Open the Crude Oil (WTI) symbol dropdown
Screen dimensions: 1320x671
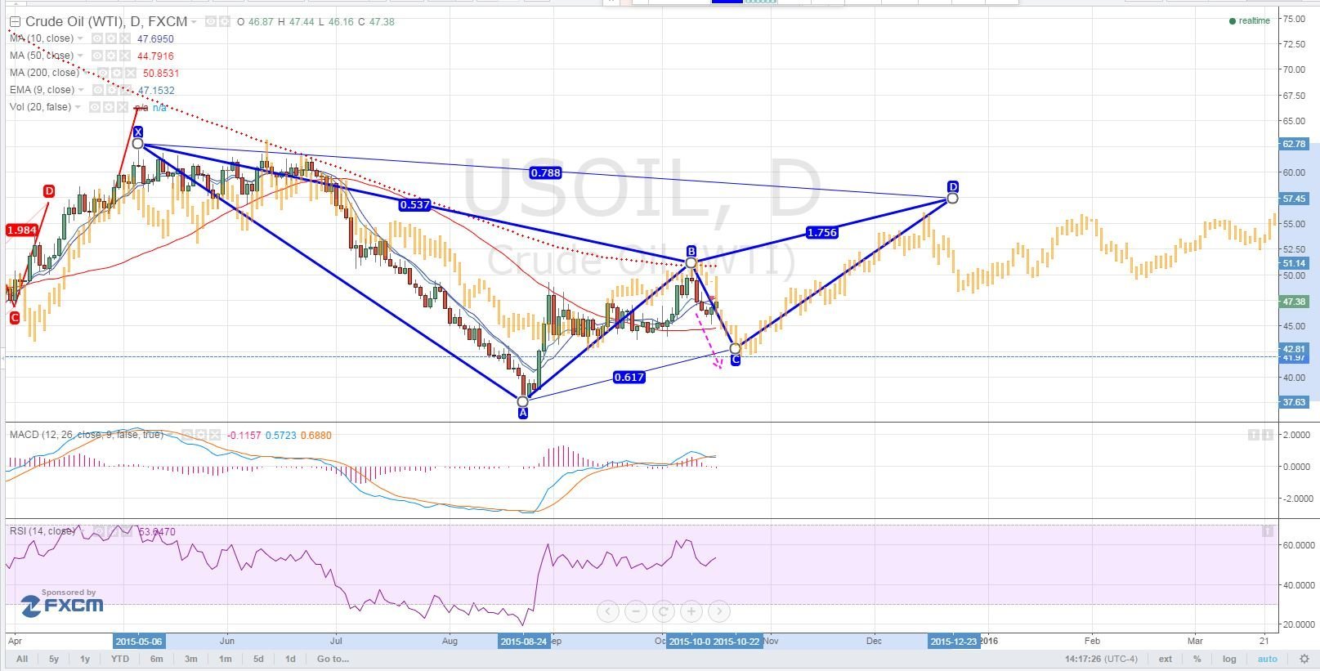click(194, 22)
